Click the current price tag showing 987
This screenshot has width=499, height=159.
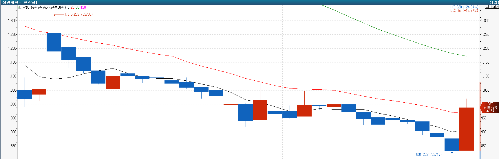[x=490, y=107]
